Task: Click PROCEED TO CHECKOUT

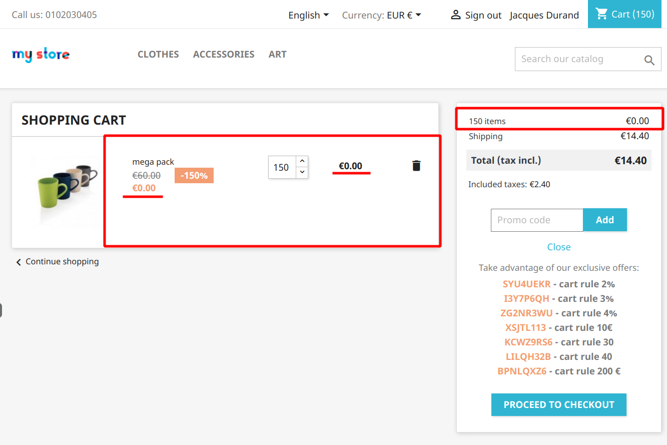Action: (558, 404)
